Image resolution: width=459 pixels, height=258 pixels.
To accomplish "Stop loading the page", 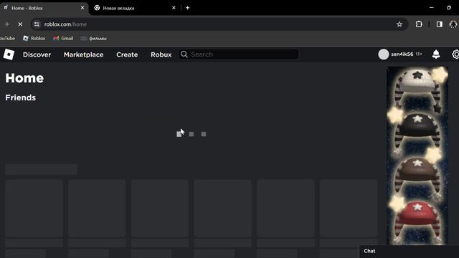I will tap(20, 24).
